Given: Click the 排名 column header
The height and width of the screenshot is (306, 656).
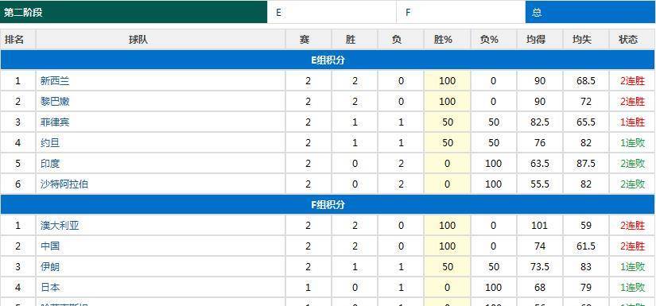Looking at the screenshot, I should pyautogui.click(x=18, y=40).
